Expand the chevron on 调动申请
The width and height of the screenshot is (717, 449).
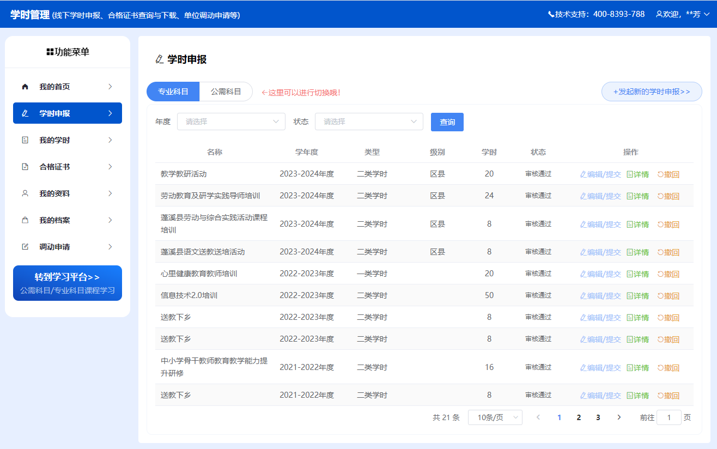[x=110, y=247]
